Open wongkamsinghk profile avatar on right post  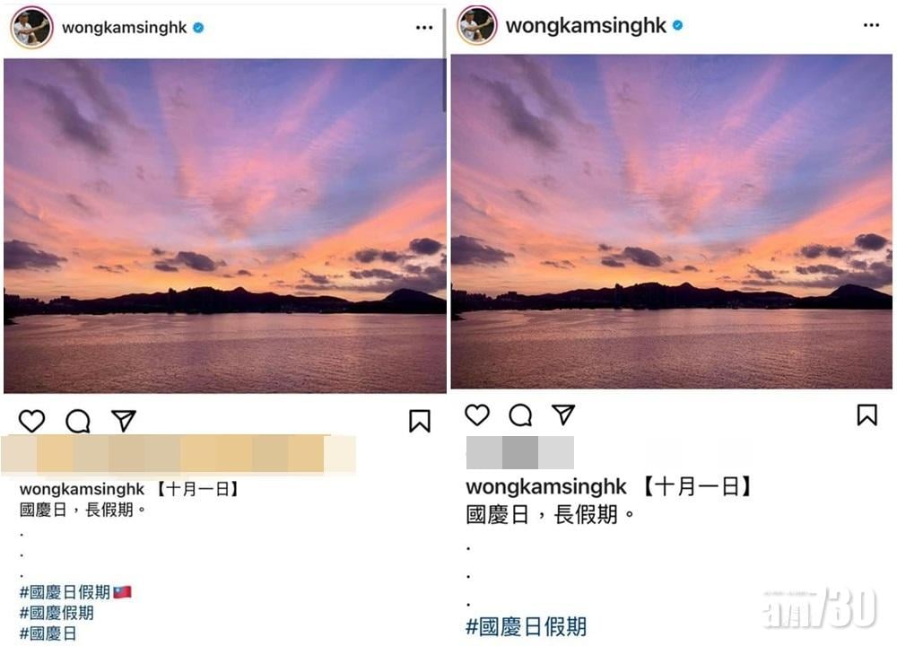pyautogui.click(x=477, y=25)
